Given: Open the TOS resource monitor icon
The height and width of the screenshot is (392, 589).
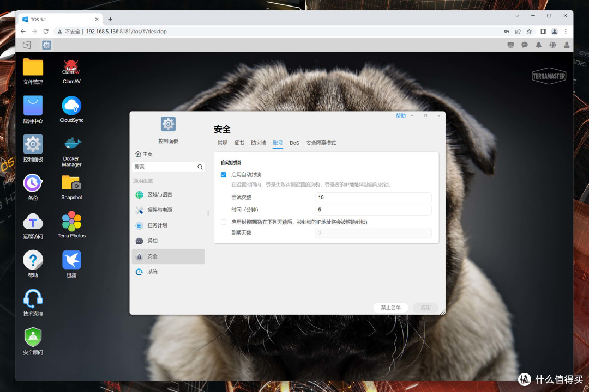Looking at the screenshot, I should (x=510, y=45).
